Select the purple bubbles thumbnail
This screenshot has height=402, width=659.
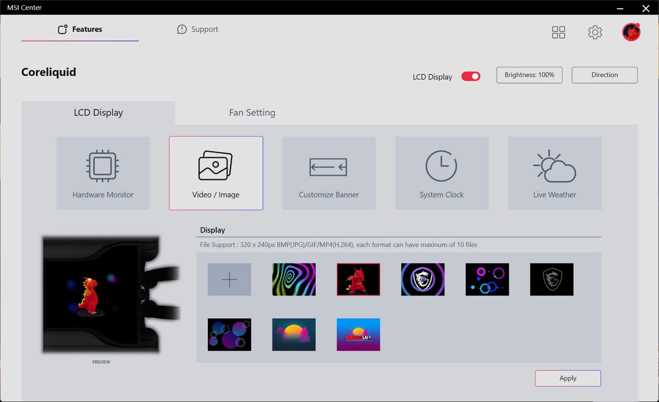(x=229, y=335)
